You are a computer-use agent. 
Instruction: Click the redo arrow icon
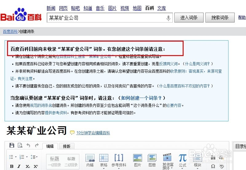[37, 145]
